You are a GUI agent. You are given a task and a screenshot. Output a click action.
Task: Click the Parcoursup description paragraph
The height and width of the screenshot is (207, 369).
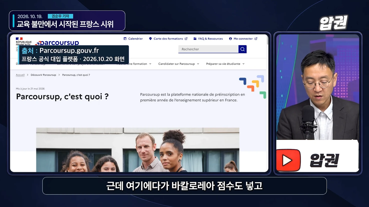[192, 97]
